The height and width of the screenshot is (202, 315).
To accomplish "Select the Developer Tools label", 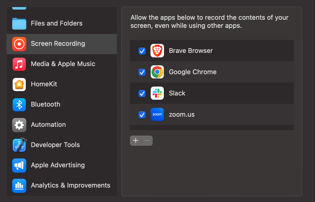I will (55, 145).
